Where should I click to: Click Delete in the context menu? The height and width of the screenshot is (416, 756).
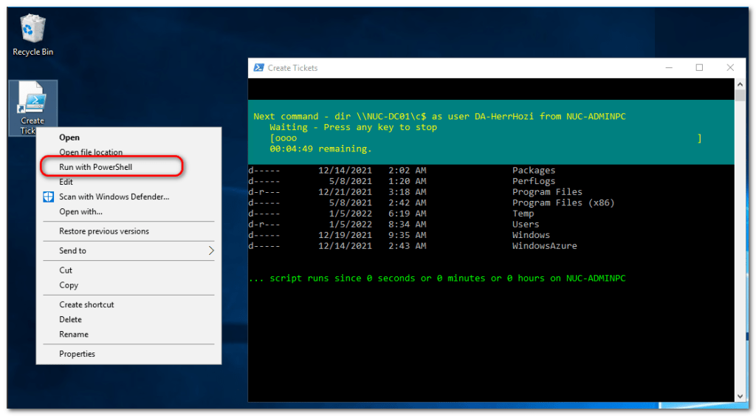(x=70, y=319)
